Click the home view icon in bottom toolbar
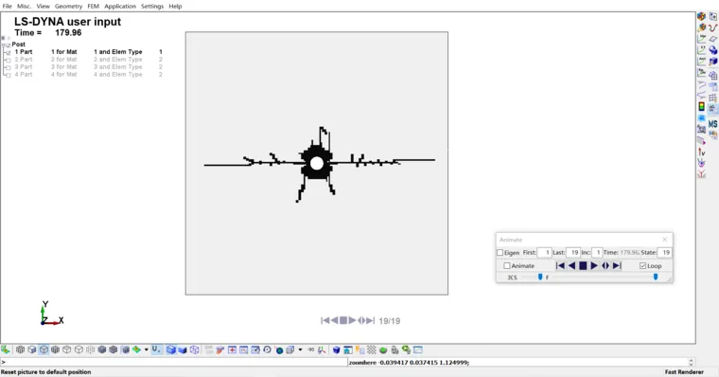This screenshot has width=719, height=377. click(x=348, y=350)
